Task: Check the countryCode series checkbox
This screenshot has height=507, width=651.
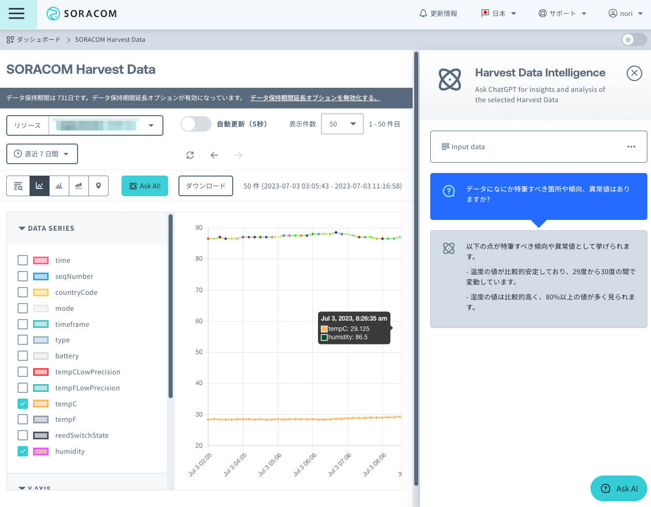Action: coord(23,292)
